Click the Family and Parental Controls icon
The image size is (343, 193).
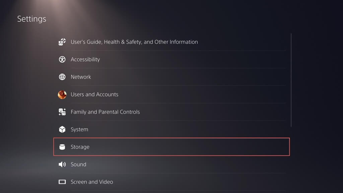pos(62,112)
